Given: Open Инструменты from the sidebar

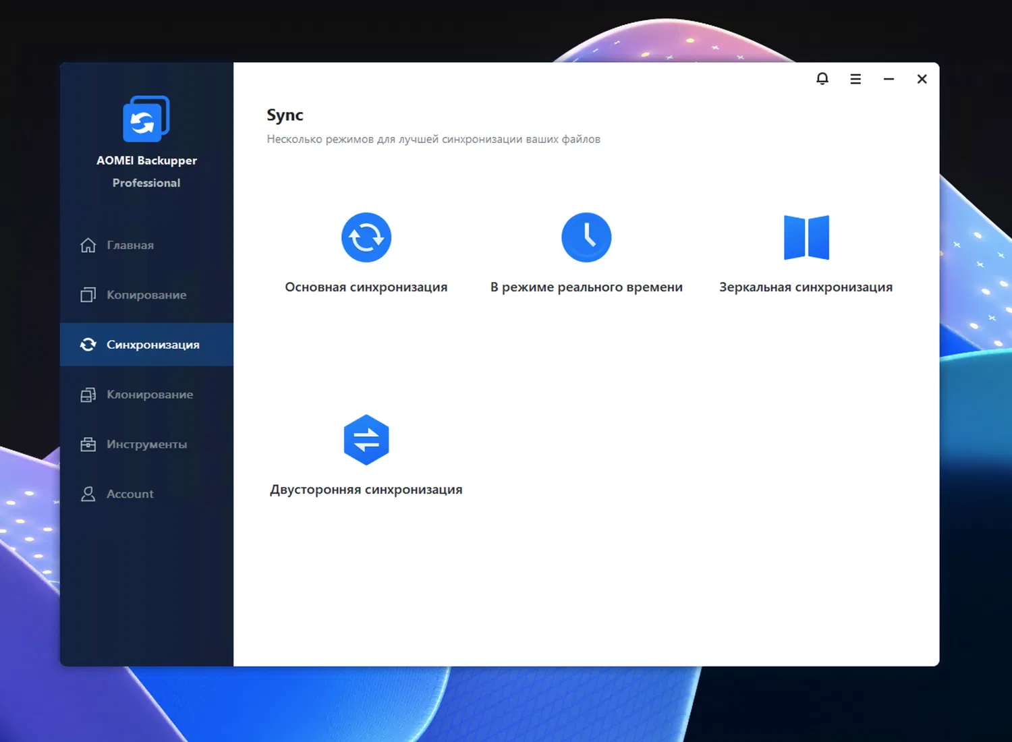Looking at the screenshot, I should (x=146, y=445).
